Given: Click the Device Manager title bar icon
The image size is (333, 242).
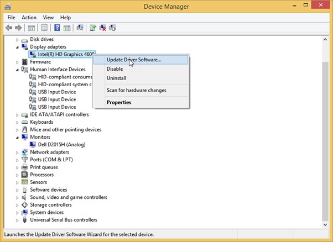Looking at the screenshot, I should (x=8, y=7).
